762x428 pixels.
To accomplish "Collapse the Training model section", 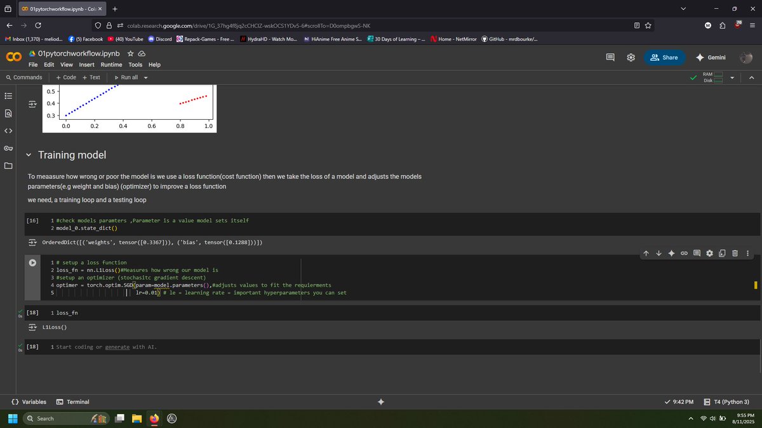I will (x=29, y=155).
